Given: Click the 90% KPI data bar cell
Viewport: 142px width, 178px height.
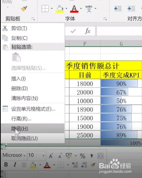Looking at the screenshot, I should pyautogui.click(x=121, y=83).
